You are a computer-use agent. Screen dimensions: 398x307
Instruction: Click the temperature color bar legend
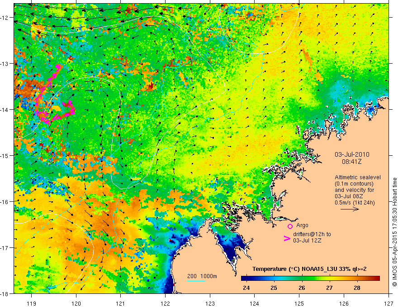click(310, 279)
